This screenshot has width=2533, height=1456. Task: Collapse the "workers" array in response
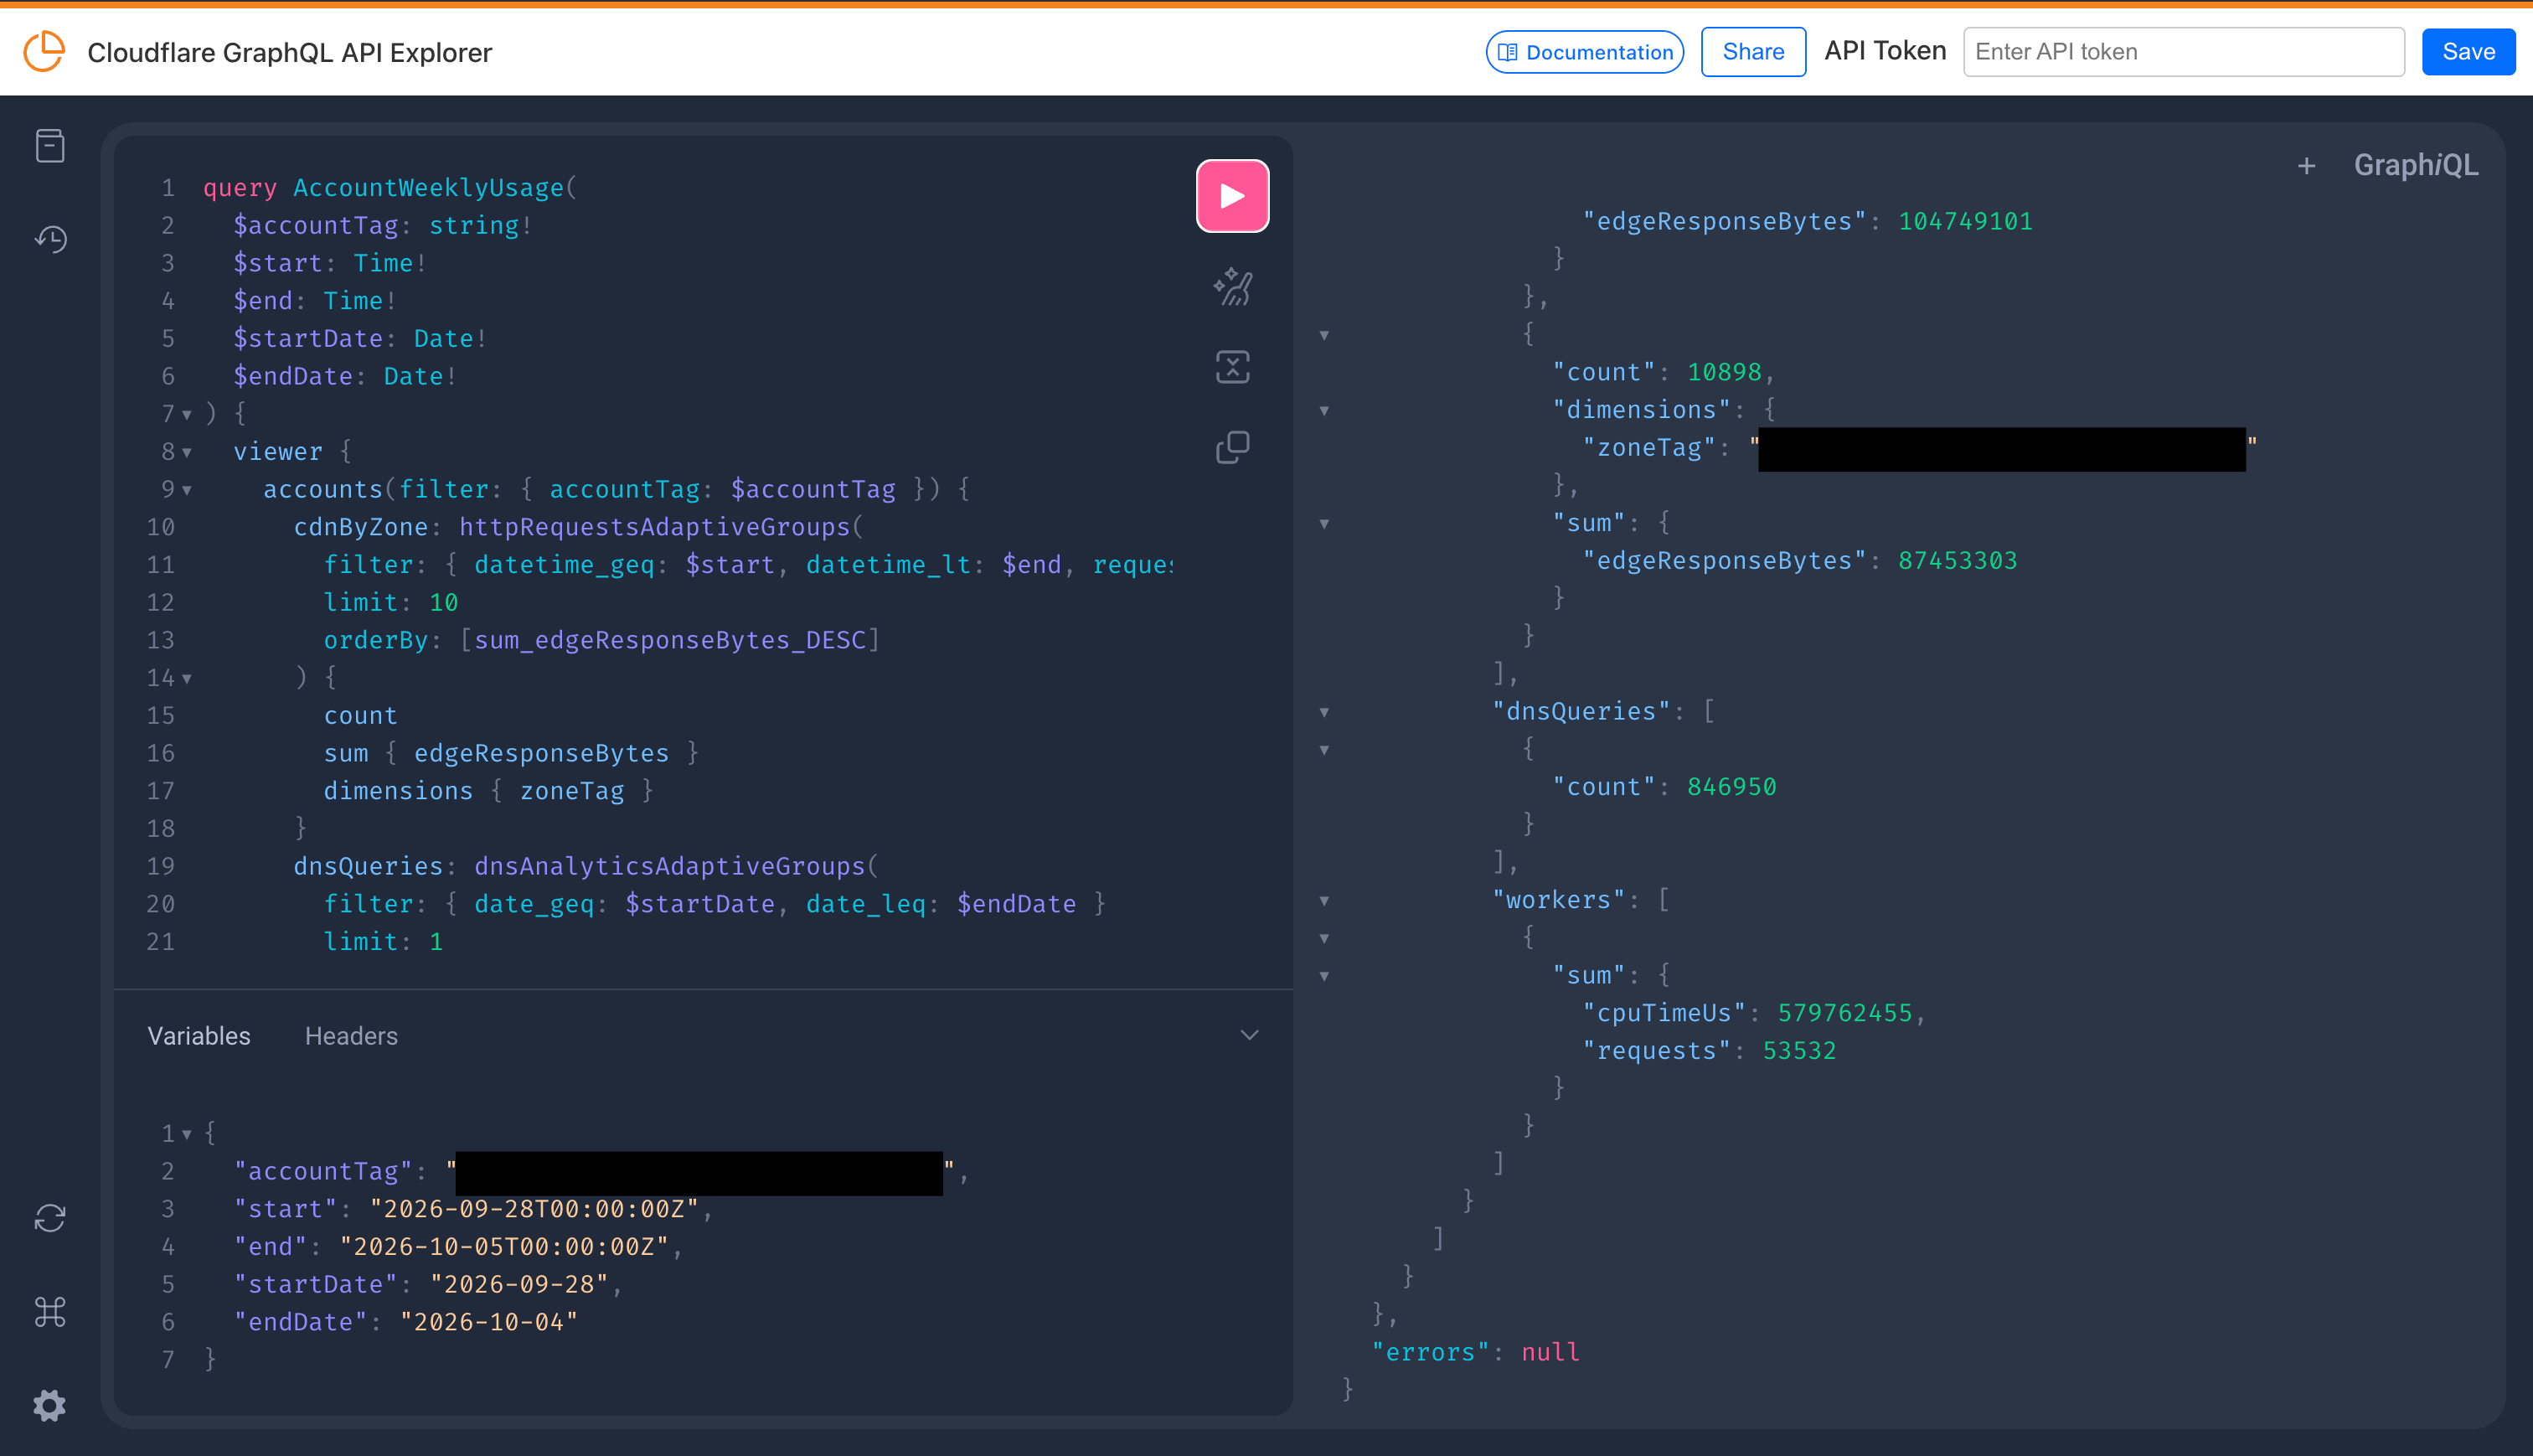(1324, 901)
